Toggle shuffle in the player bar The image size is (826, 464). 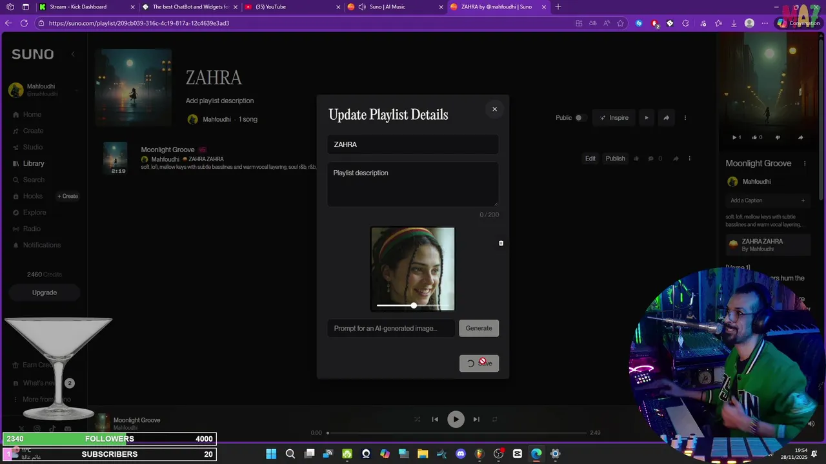tap(417, 420)
